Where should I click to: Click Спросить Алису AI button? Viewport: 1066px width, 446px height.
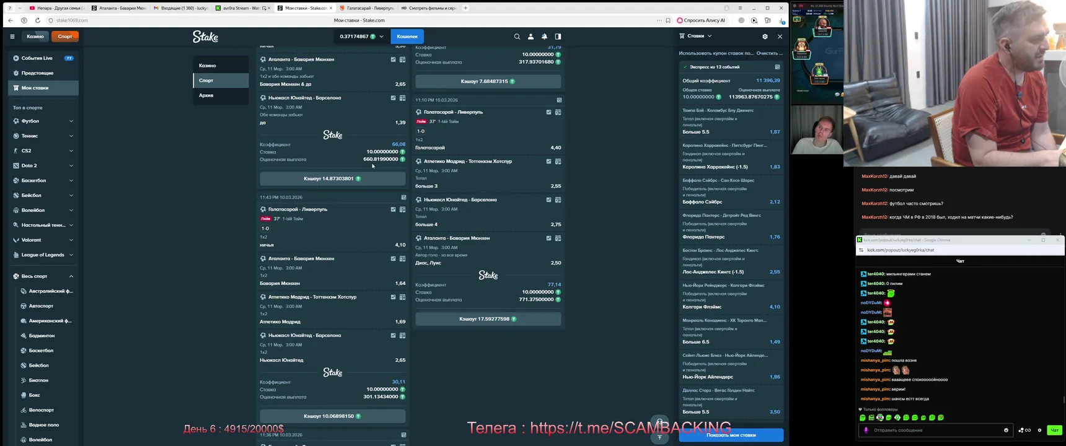(702, 20)
